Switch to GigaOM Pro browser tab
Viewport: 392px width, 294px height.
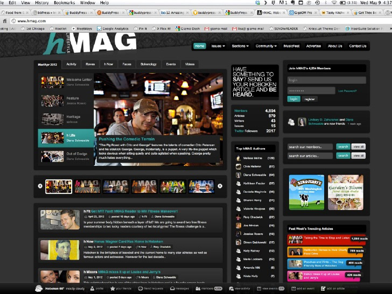coord(302,12)
